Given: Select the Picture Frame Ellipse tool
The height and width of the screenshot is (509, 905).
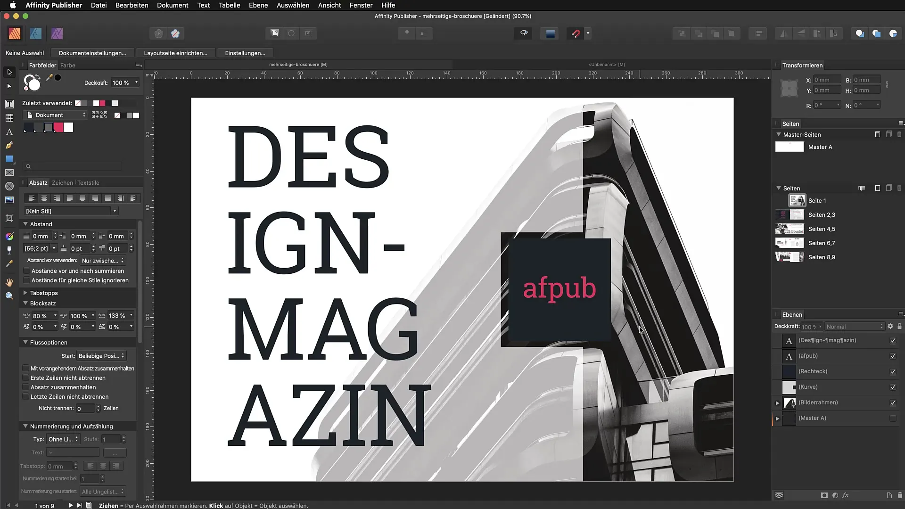Looking at the screenshot, I should pos(9,186).
